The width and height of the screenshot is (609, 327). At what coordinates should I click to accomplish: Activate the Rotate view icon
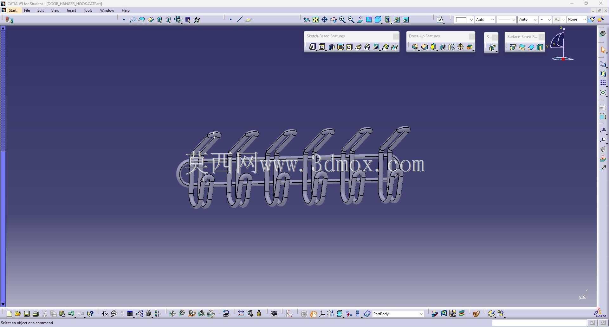coord(333,20)
